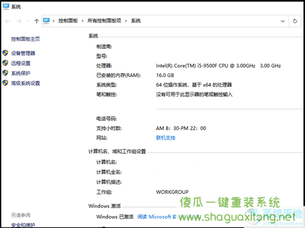Click shield icon beside 远程设置
The image size is (305, 228).
[5, 63]
